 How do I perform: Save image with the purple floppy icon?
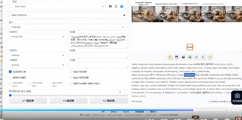[x=176, y=57]
